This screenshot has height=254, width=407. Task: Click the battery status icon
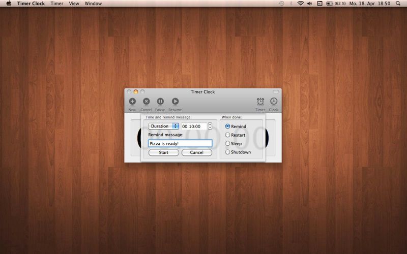(330, 4)
